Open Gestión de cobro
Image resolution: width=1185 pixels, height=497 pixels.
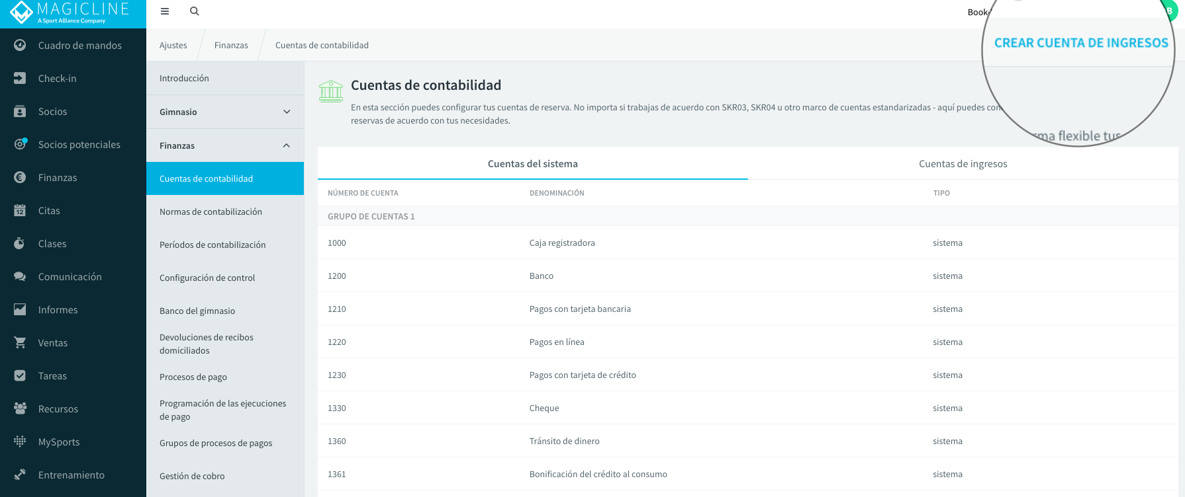[225, 476]
